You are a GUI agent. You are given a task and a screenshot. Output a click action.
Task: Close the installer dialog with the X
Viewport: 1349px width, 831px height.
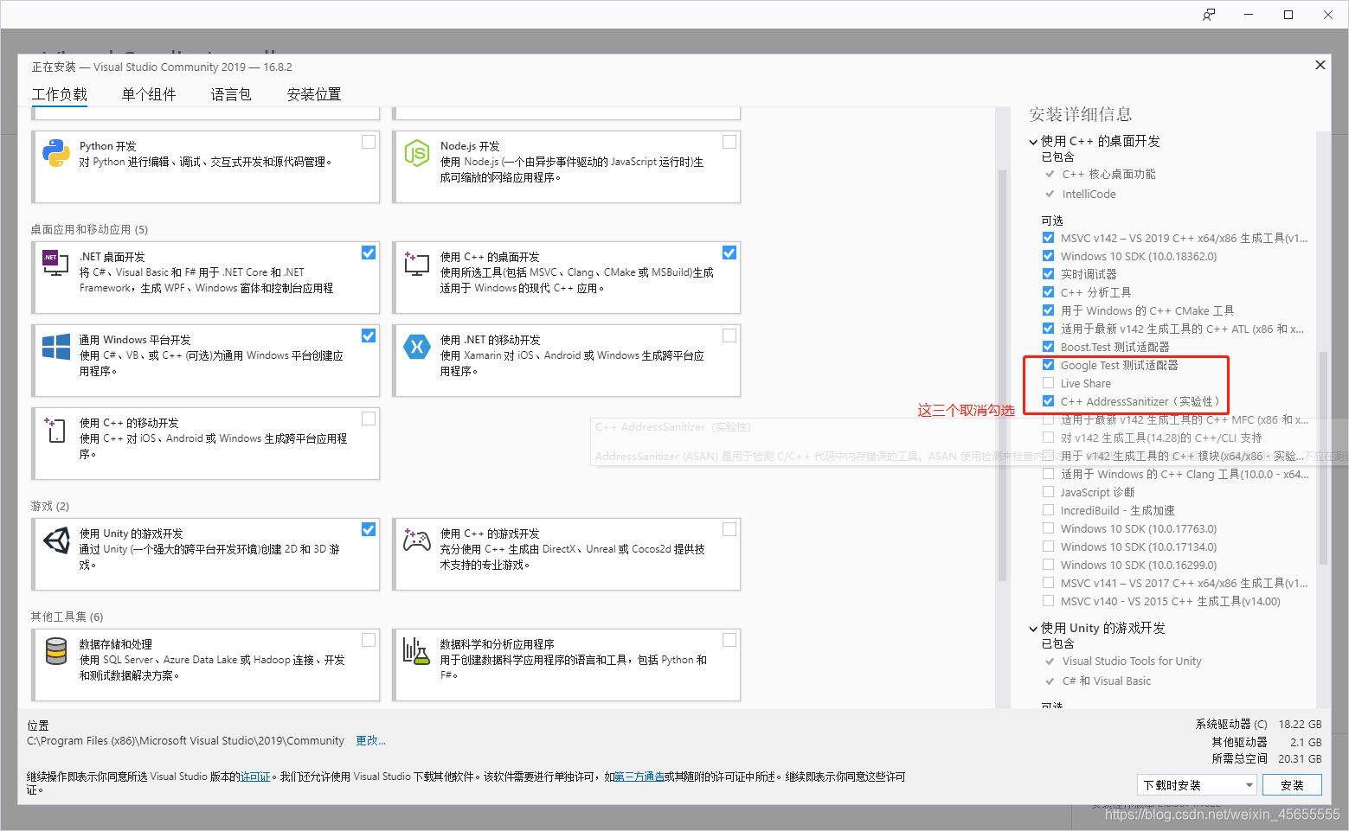(x=1320, y=65)
